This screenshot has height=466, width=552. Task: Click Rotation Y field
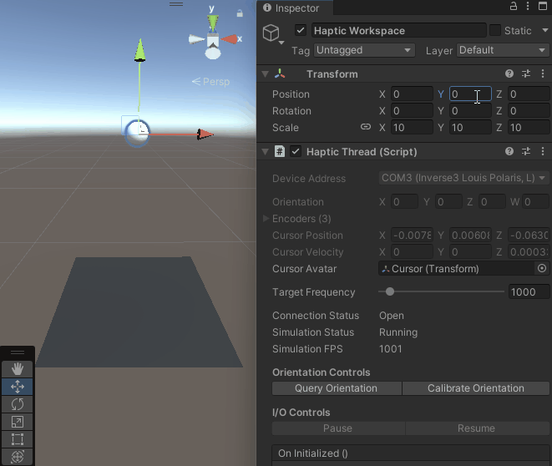point(470,111)
